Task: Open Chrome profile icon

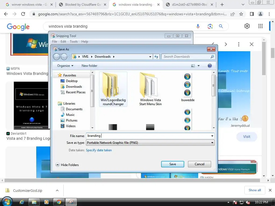Action: pos(260,14)
